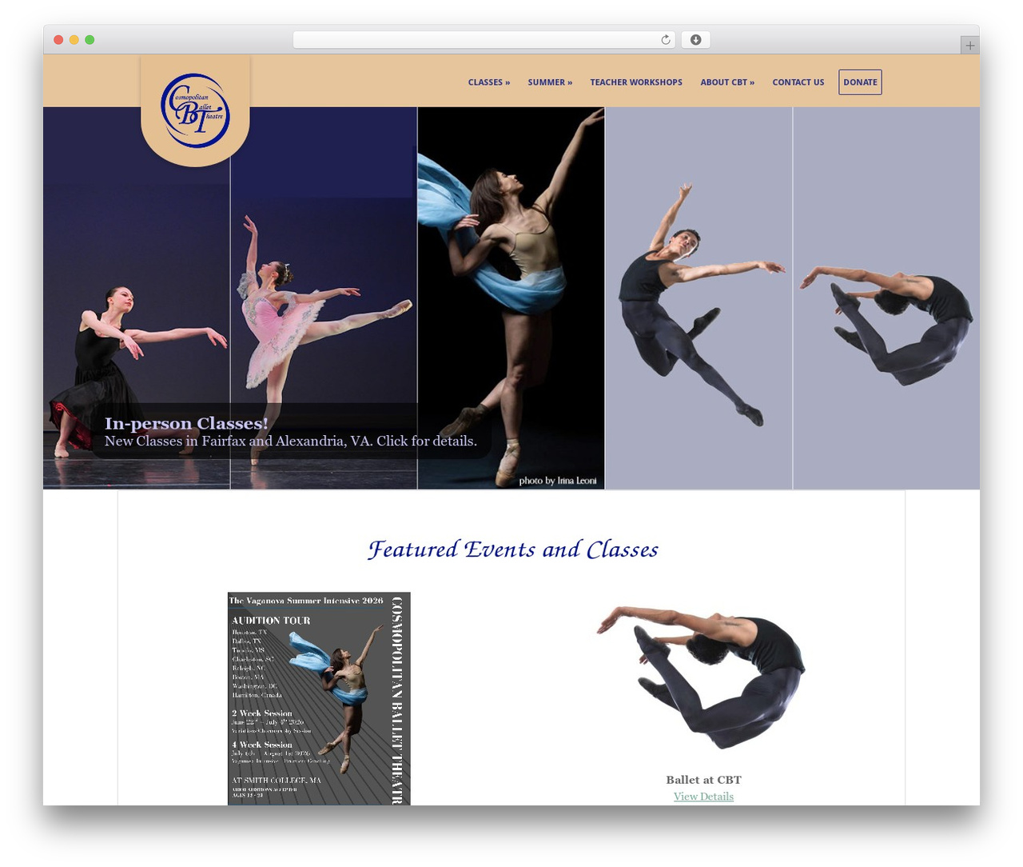Image resolution: width=1023 pixels, height=867 pixels.
Task: Click the pink tutu ballerina slide panel
Action: pos(324,298)
